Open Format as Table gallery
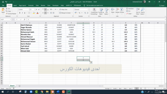 coord(101,11)
